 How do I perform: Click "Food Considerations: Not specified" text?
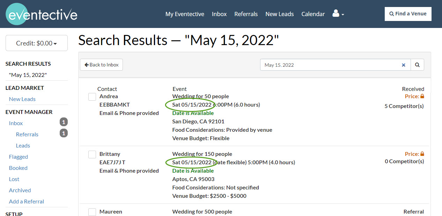(x=216, y=188)
